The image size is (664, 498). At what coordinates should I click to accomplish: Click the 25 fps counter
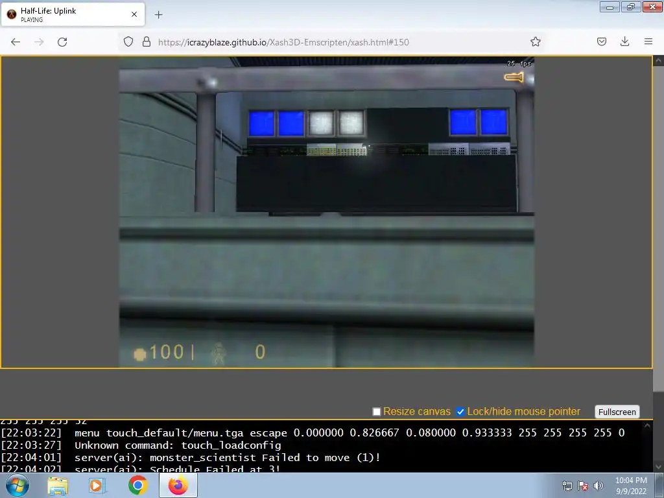pos(519,64)
